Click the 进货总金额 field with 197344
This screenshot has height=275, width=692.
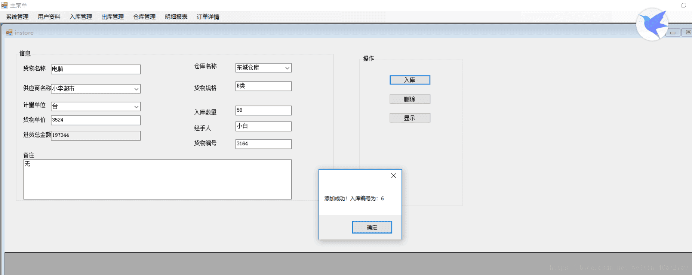tap(96, 135)
